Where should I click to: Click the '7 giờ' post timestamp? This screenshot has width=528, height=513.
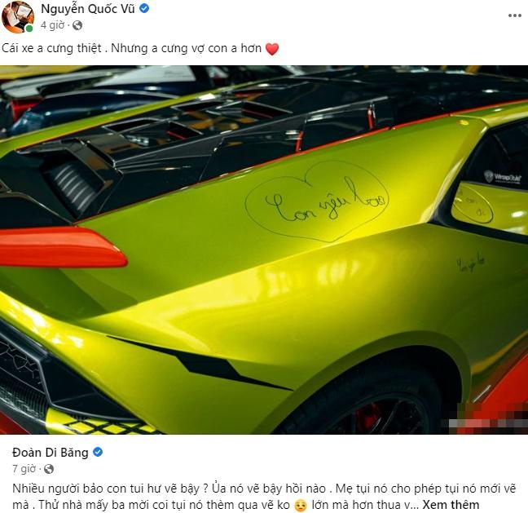24,469
